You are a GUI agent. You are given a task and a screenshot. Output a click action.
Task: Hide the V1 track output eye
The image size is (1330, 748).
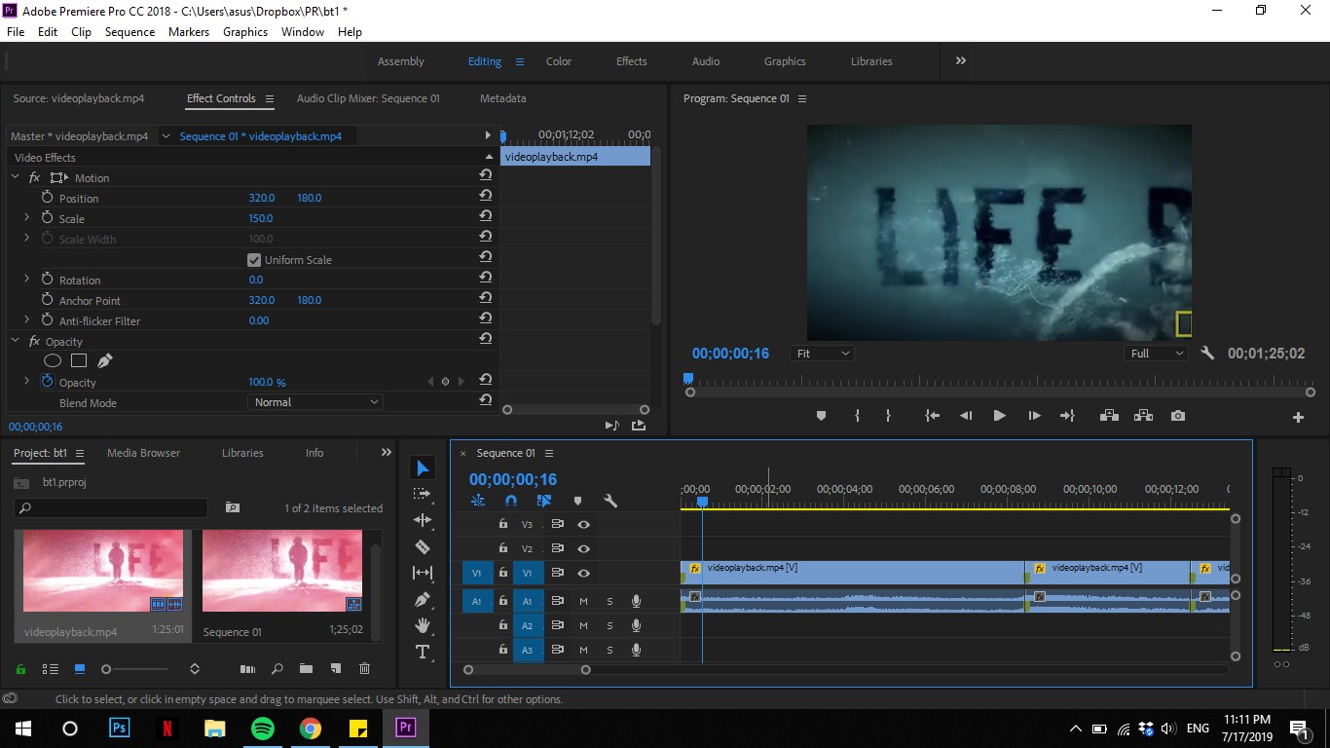click(x=583, y=574)
